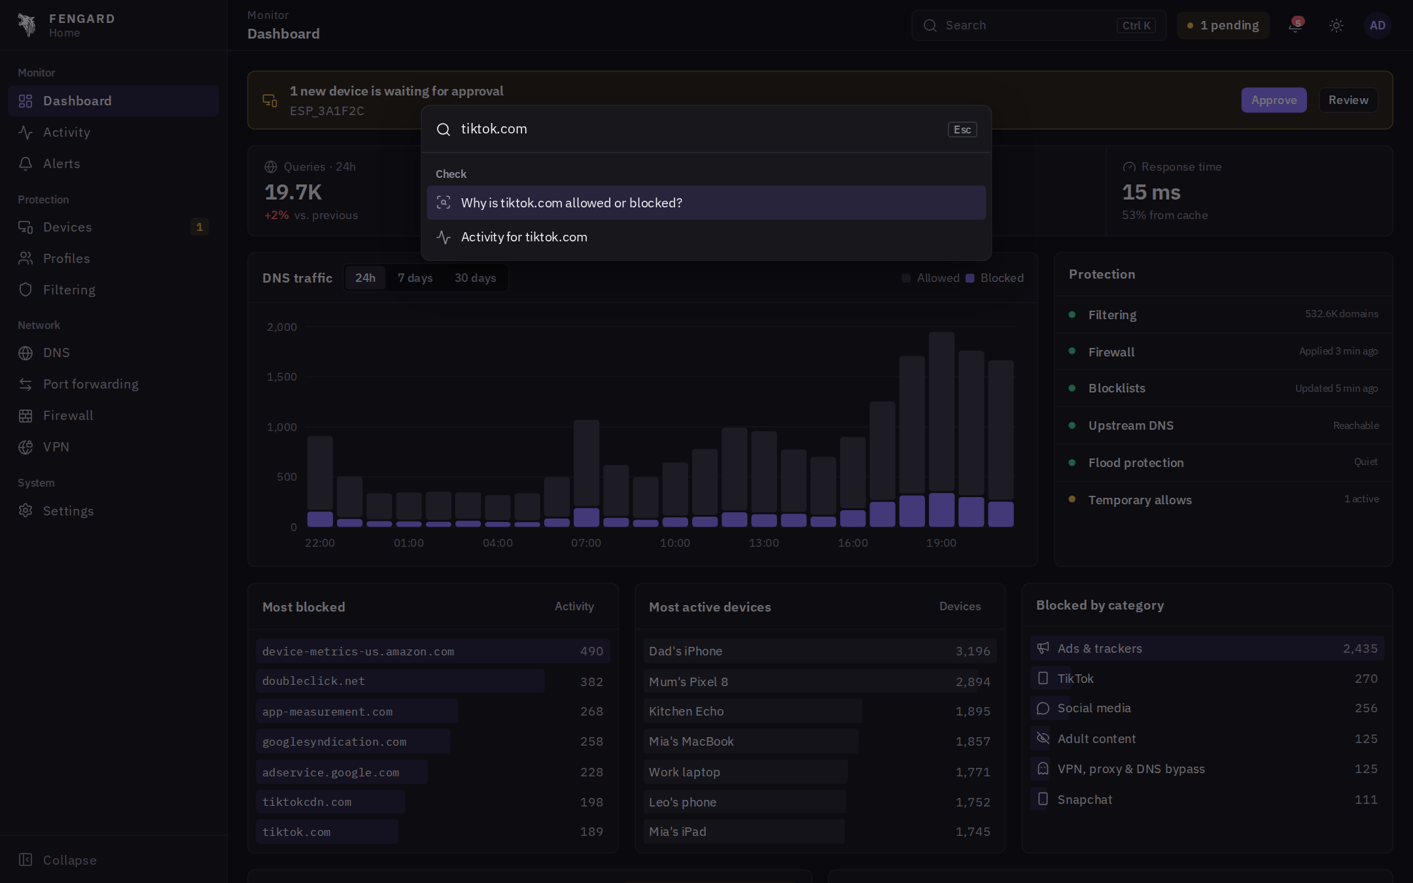This screenshot has height=883, width=1413.
Task: Click the Profiles people icon
Action: point(26,258)
